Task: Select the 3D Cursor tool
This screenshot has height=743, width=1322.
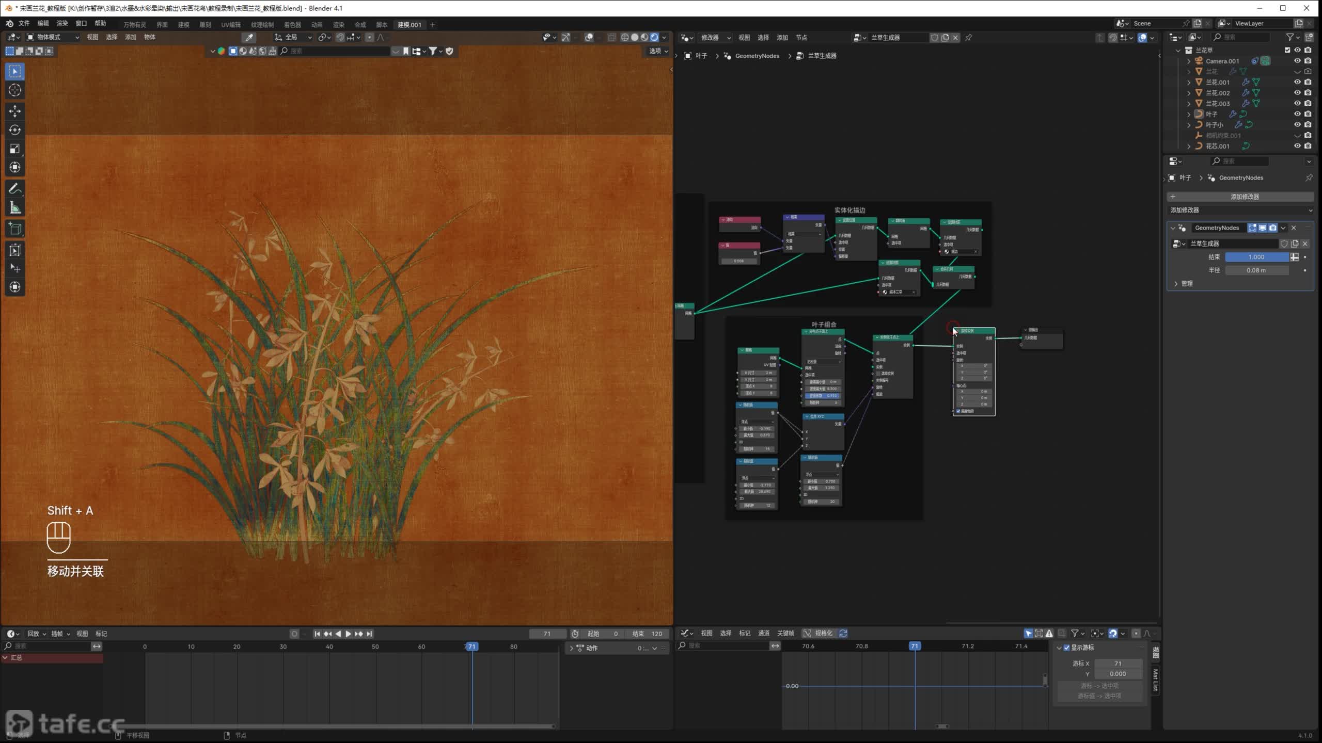Action: click(15, 90)
